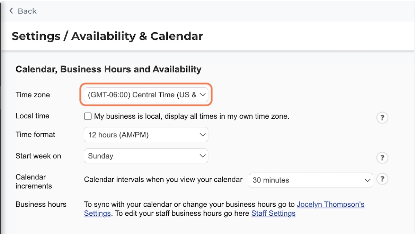Click the Back chevron arrow icon
This screenshot has width=417, height=234.
[11, 11]
